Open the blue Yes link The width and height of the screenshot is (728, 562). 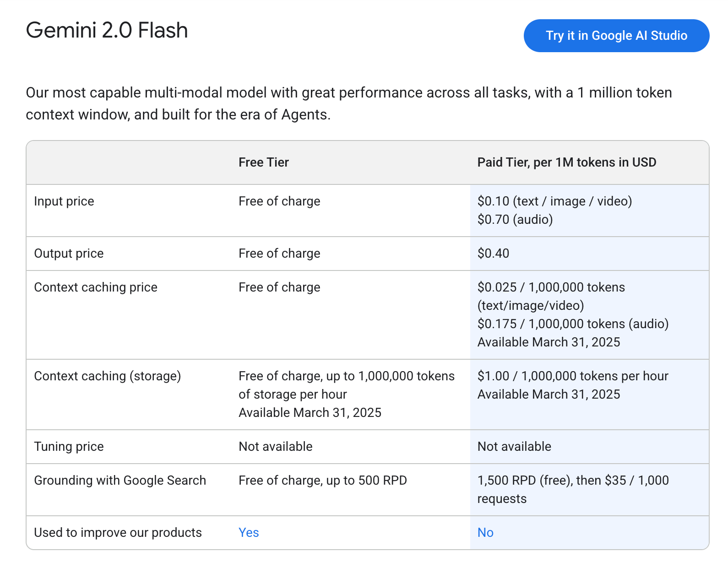pyautogui.click(x=249, y=533)
